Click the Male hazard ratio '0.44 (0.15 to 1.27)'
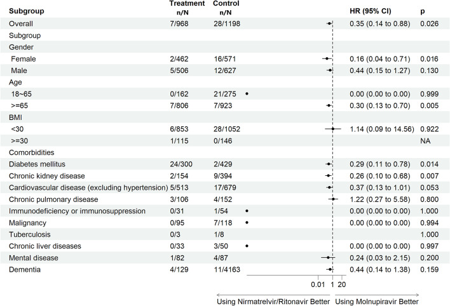Image resolution: width=450 pixels, height=306 pixels. (x=379, y=70)
